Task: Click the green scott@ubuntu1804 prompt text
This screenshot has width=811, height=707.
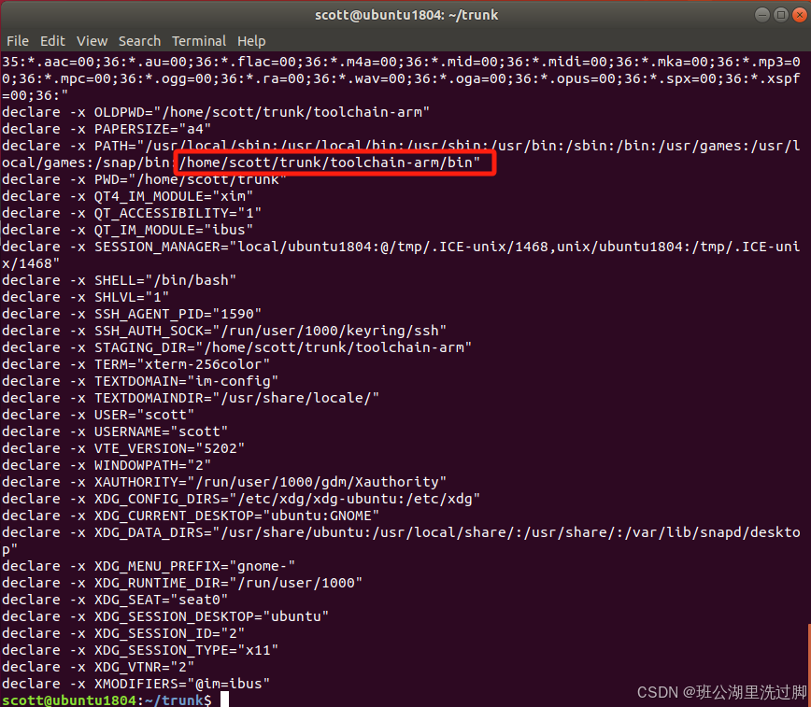Action: point(65,700)
